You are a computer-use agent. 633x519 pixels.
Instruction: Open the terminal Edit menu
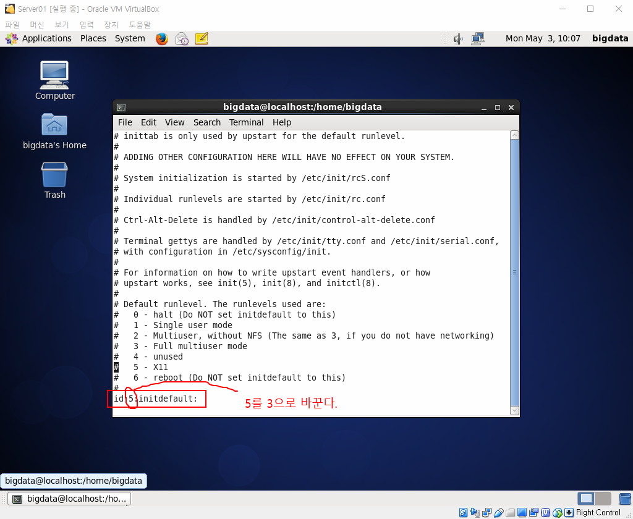[x=148, y=122]
